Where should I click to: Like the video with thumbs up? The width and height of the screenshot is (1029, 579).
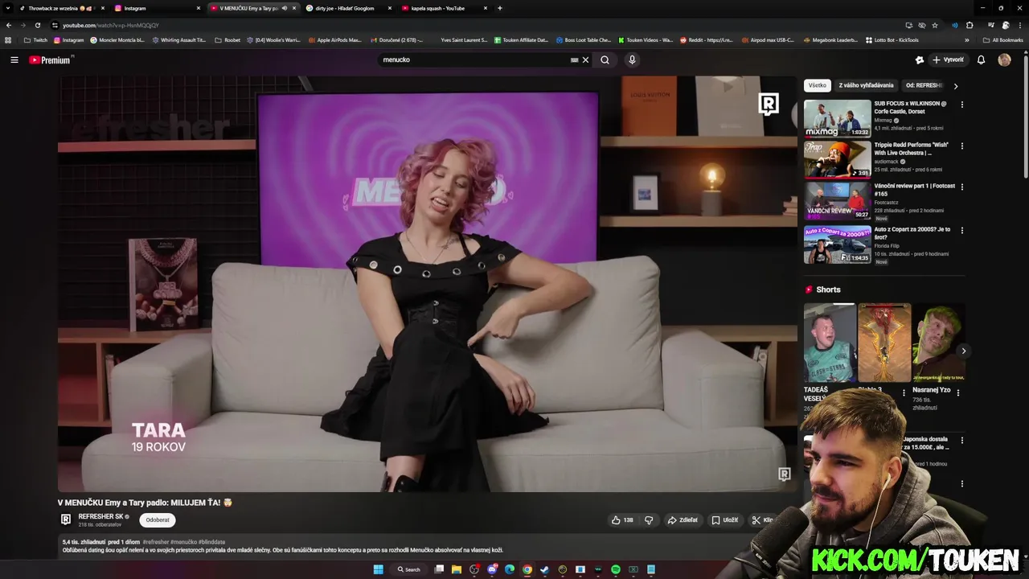pyautogui.click(x=622, y=520)
